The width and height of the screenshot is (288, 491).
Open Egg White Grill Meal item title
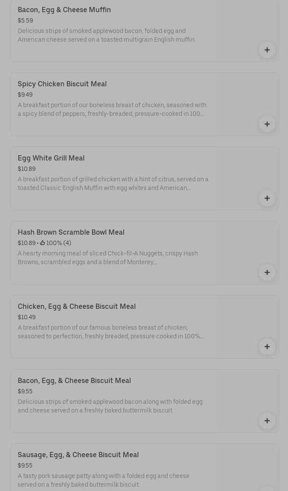[51, 158]
